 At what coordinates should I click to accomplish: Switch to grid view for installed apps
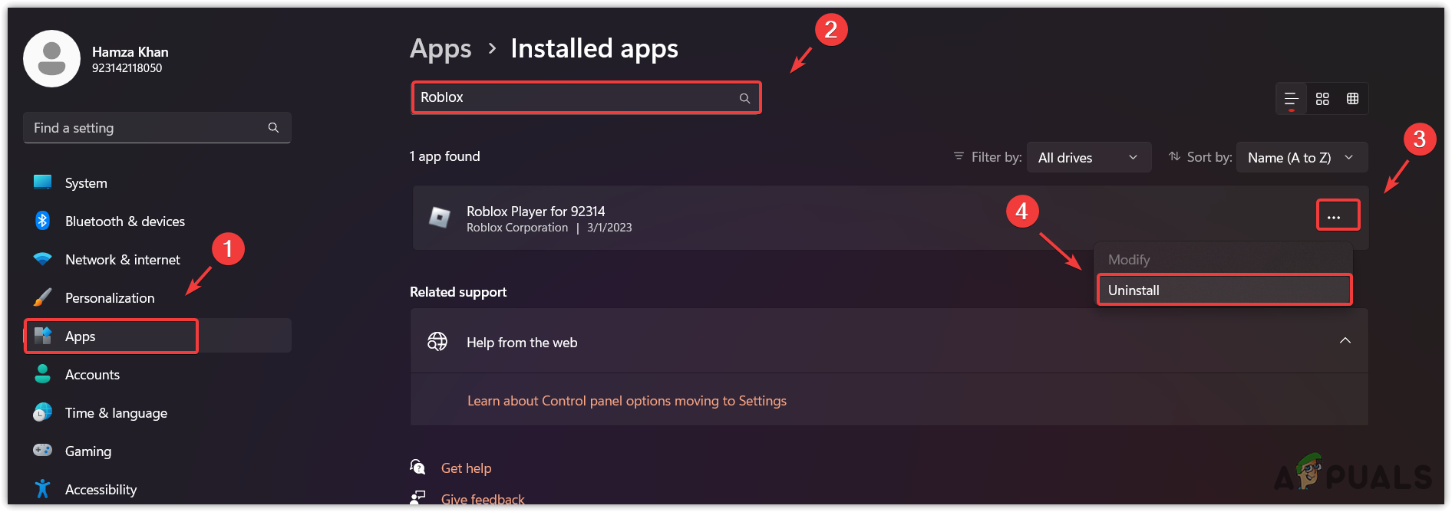click(x=1322, y=98)
